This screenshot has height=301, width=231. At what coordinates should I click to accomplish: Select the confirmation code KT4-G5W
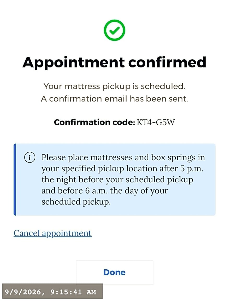point(156,122)
